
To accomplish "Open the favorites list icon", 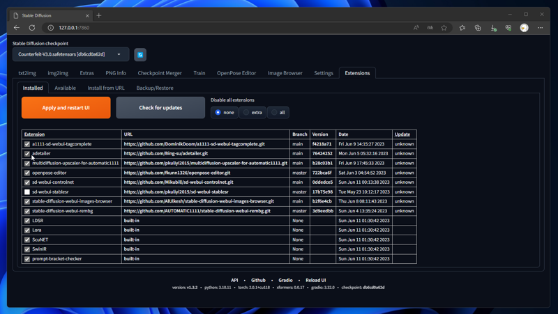I will tap(462, 28).
